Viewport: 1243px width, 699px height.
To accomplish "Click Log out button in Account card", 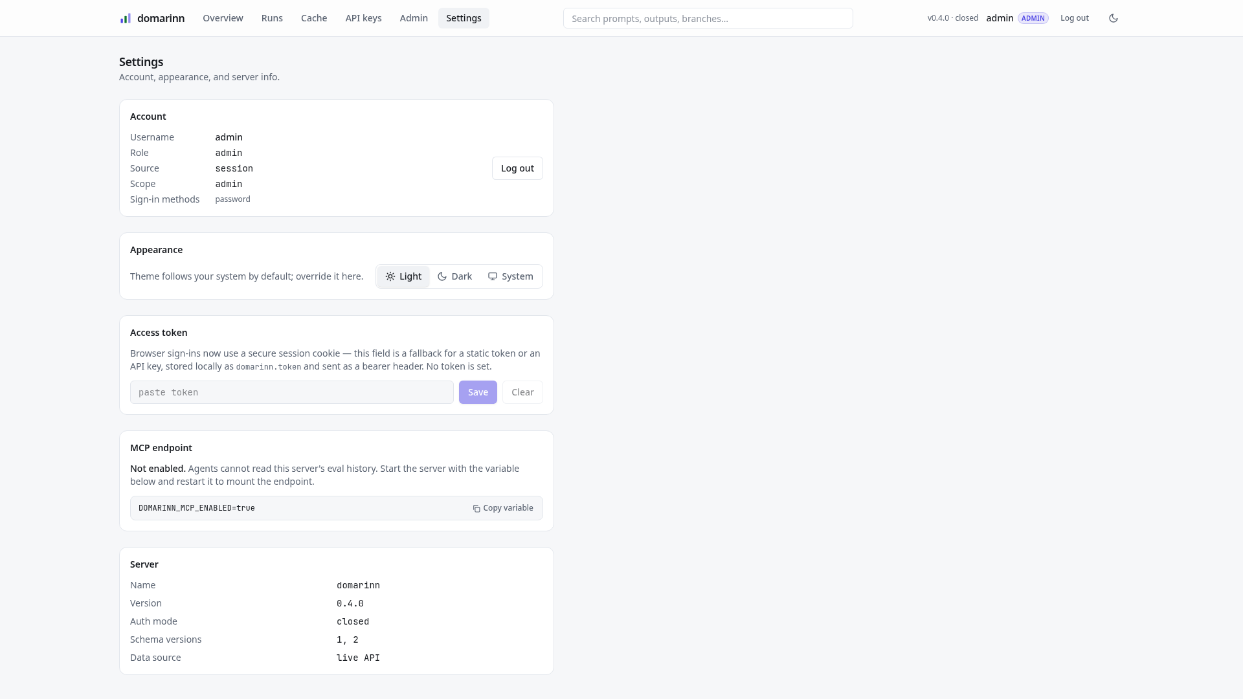I will point(517,168).
